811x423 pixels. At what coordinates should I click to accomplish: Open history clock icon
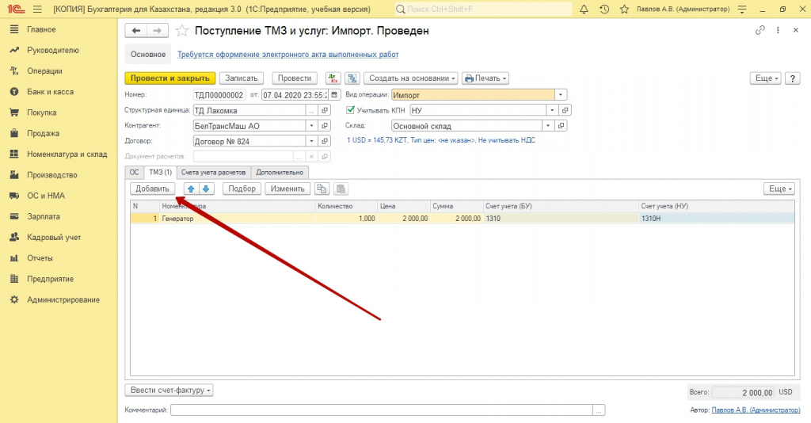click(603, 10)
